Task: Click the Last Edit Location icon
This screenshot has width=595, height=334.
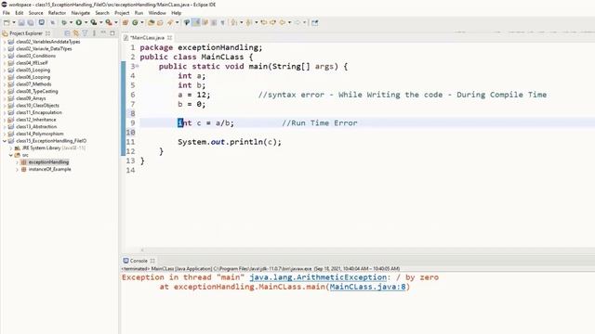Action: [264, 22]
